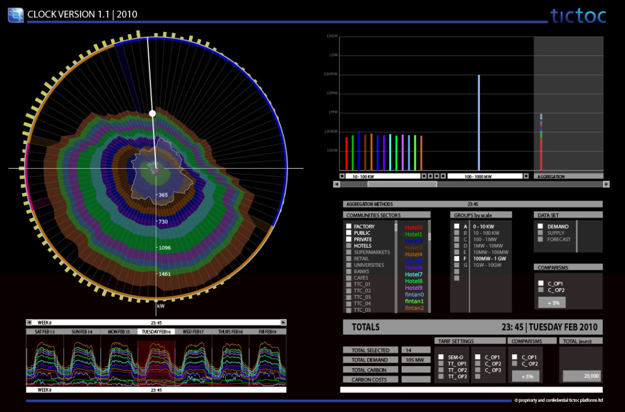Toggle the FACTORY sector checkbox
Screen dimensions: 625x412
coord(348,226)
